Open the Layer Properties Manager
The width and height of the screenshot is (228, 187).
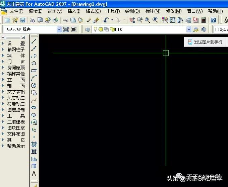pyautogui.click(x=88, y=29)
